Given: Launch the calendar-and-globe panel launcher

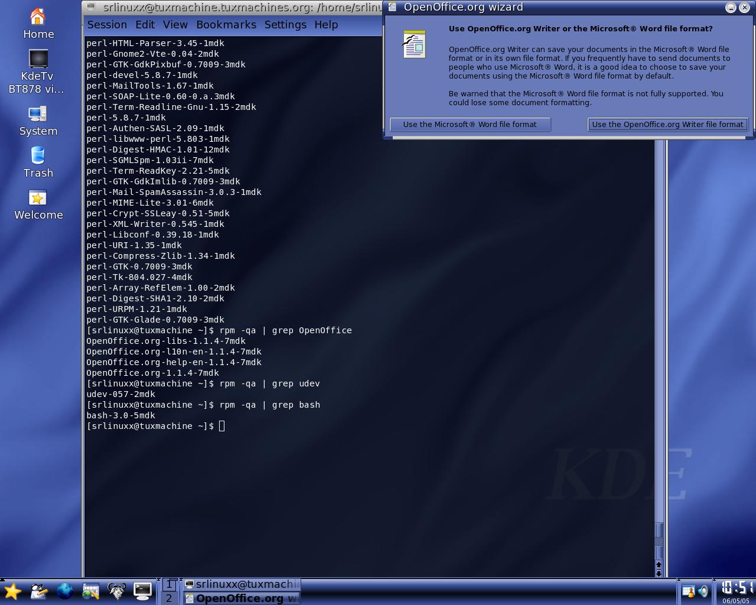Looking at the screenshot, I should pos(90,591).
